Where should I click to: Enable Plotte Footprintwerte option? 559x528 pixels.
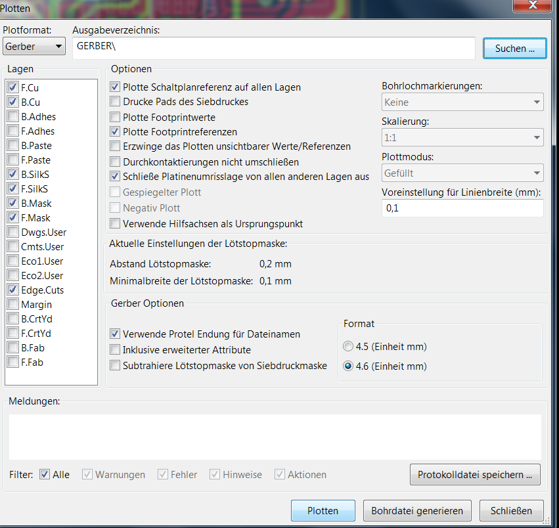click(x=115, y=117)
